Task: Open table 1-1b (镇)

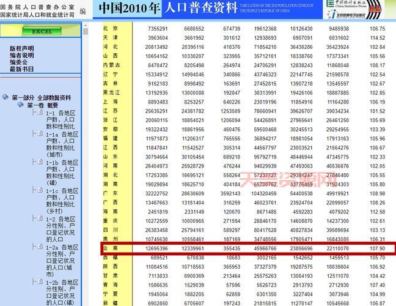Action: (x=62, y=173)
